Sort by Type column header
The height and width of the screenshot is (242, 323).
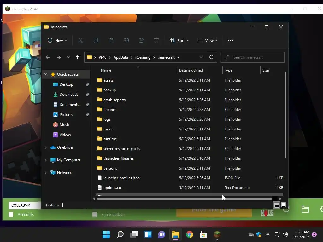coord(228,70)
